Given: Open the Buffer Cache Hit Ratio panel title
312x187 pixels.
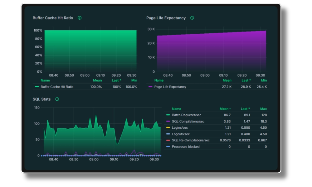Looking at the screenshot, I should tap(53, 18).
